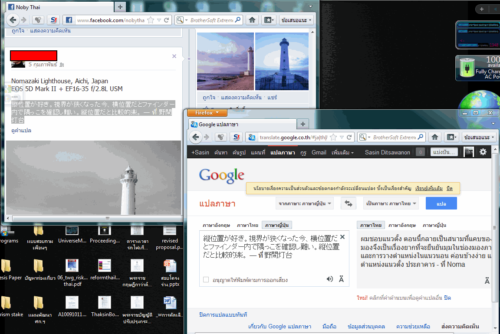Open แผนที่ in Google navigation bar
The height and width of the screenshot is (334, 500).
tap(258, 152)
